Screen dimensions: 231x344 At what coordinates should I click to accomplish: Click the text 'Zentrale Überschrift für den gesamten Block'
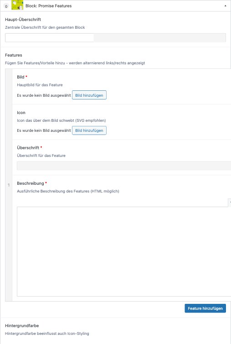(x=45, y=27)
